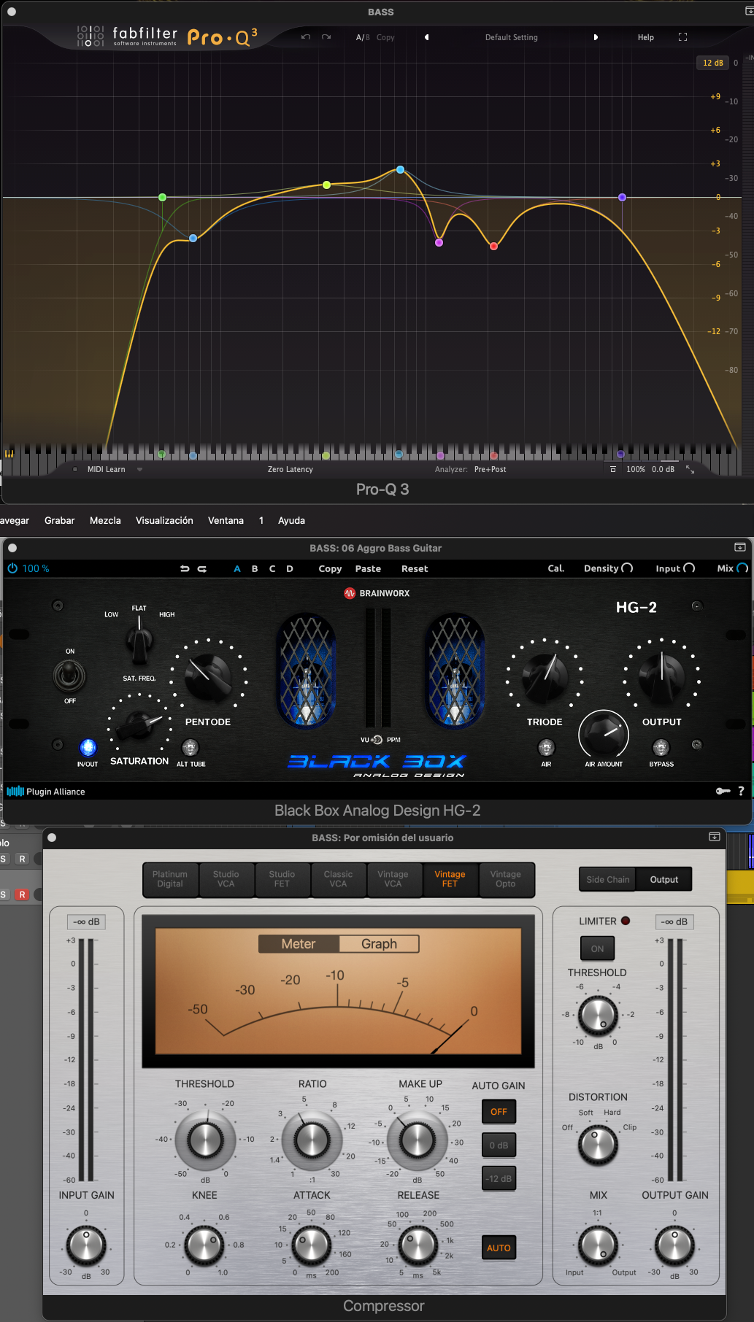Screen dimensions: 754x1322
Task: Click the Plugin Alliance logo
Action: 46,792
